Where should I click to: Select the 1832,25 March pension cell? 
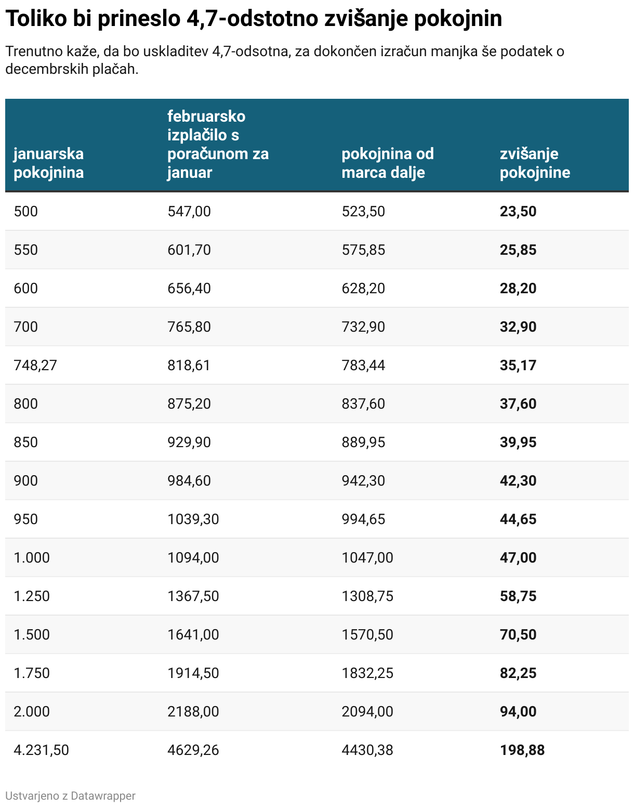tap(367, 673)
